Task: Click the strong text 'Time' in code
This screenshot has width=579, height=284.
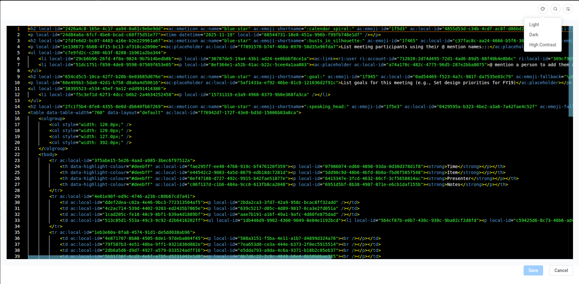Action: click(x=452, y=167)
